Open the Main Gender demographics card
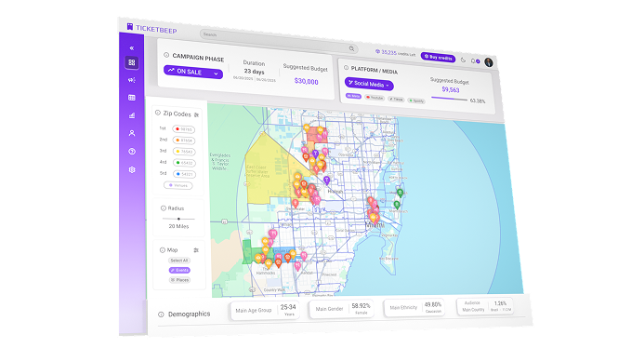 (341, 309)
